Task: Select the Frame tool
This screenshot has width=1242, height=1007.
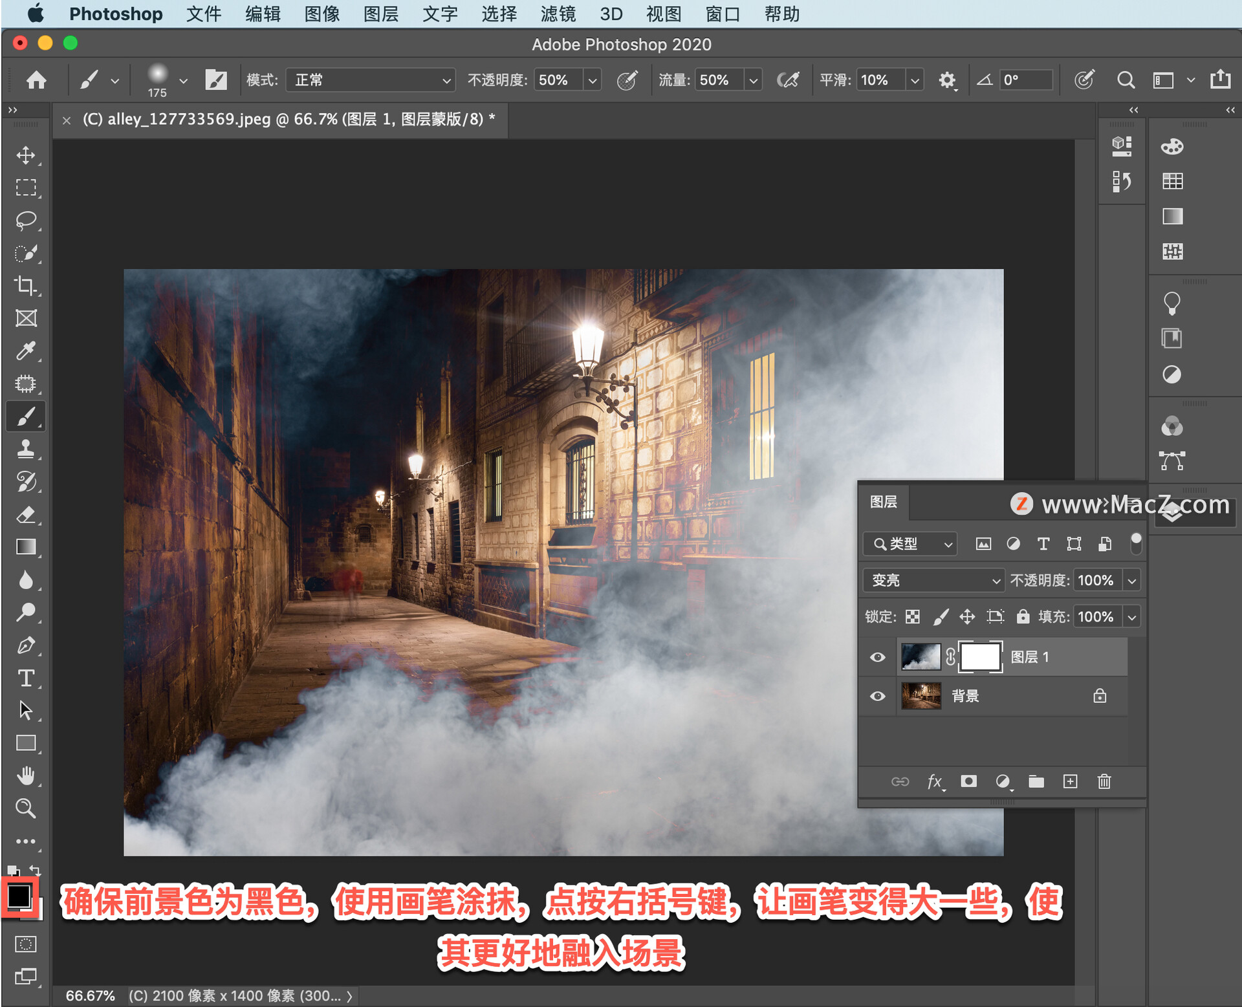Action: [26, 318]
